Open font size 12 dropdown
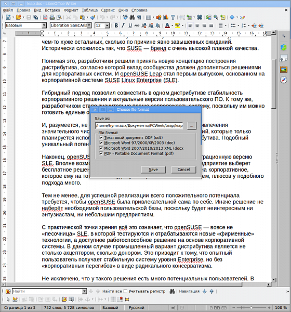Image resolution: width=291 pixels, height=312 pixels. point(107,25)
